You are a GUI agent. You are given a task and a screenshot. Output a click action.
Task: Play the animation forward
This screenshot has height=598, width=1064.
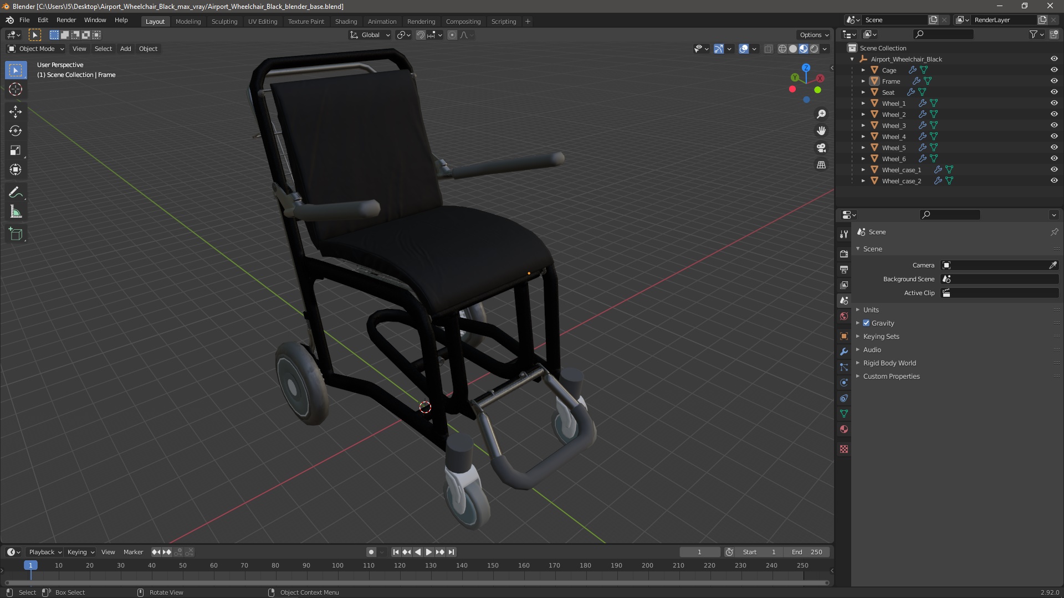(429, 552)
